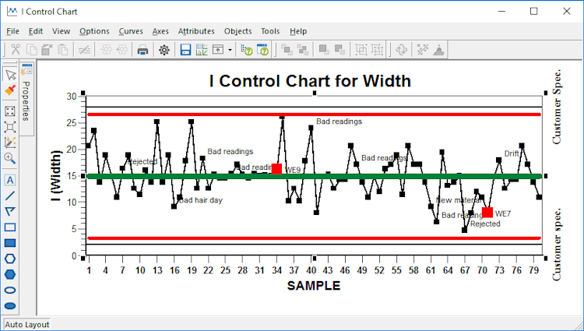Image resolution: width=584 pixels, height=331 pixels.
Task: Open the Options menu
Action: pos(94,31)
